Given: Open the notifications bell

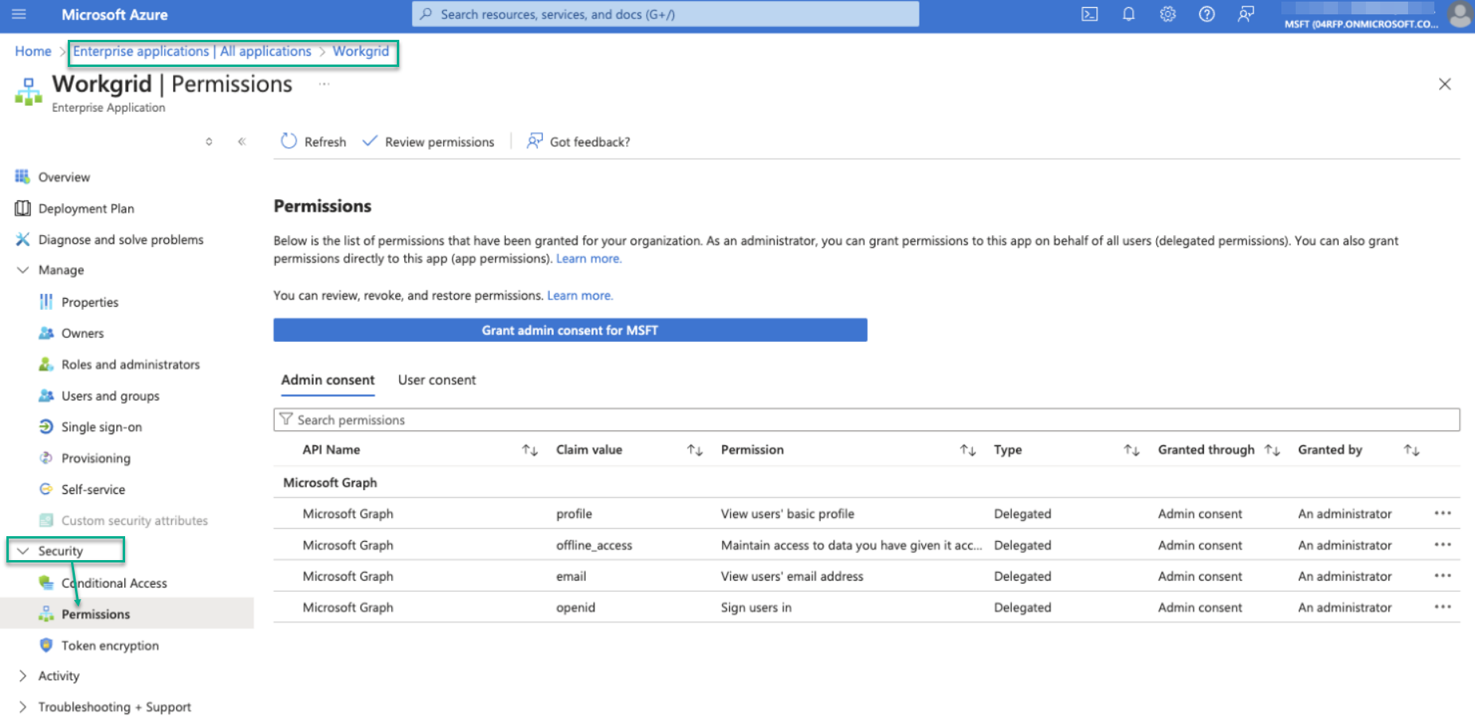Looking at the screenshot, I should [1128, 14].
